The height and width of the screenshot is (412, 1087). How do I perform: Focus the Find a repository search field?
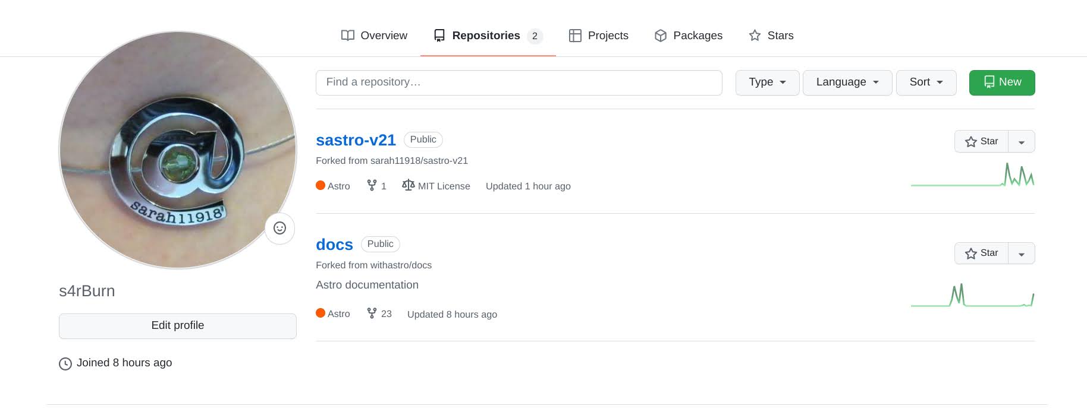pyautogui.click(x=519, y=83)
